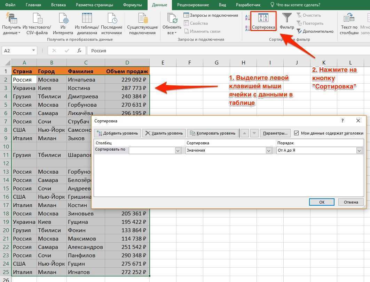Screen dimensions: 370x282
Task: Click the Добавить уровень button
Action: coord(118,133)
